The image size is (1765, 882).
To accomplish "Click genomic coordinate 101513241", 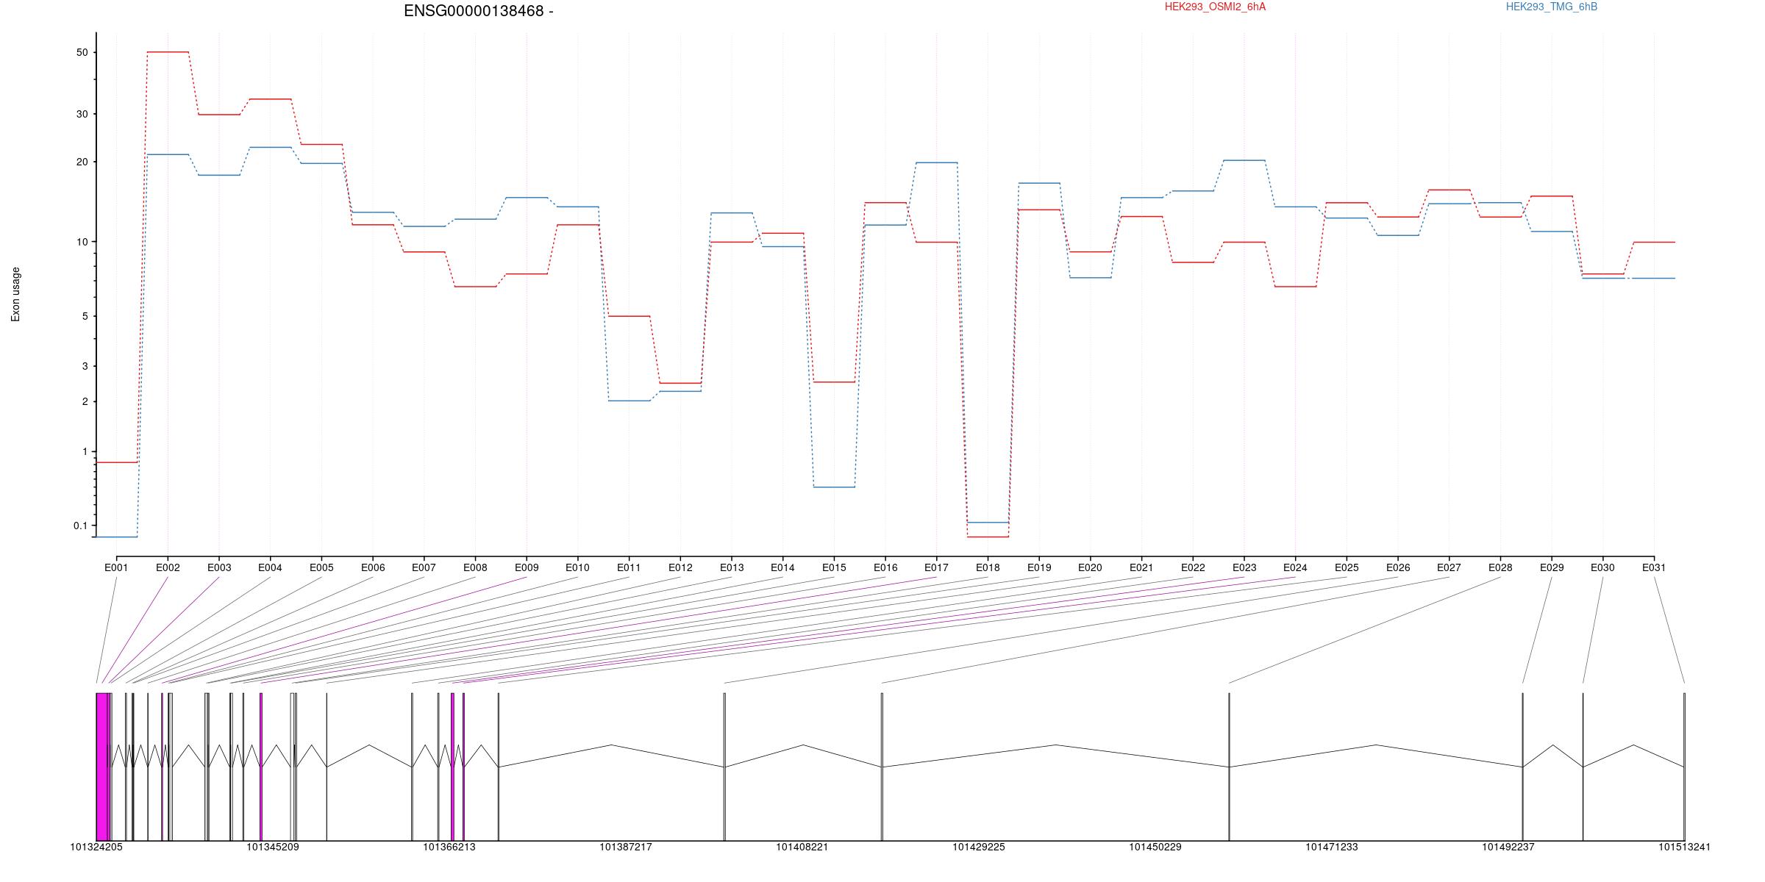I will 1684,847.
